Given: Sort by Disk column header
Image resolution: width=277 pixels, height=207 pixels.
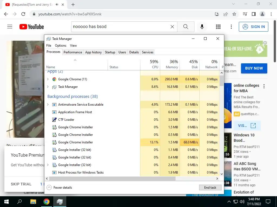Looking at the screenshot, I should [190, 64].
